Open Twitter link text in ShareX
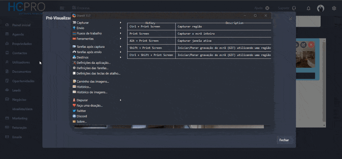This screenshot has width=342, height=159. click(x=81, y=111)
